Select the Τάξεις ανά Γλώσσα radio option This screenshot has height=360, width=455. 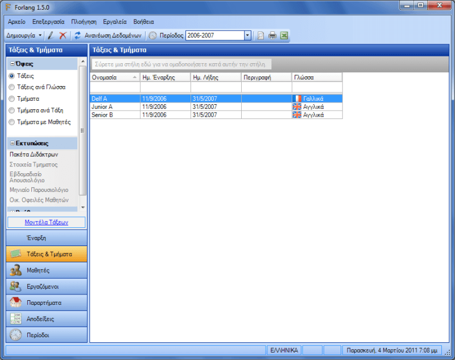tap(12, 87)
